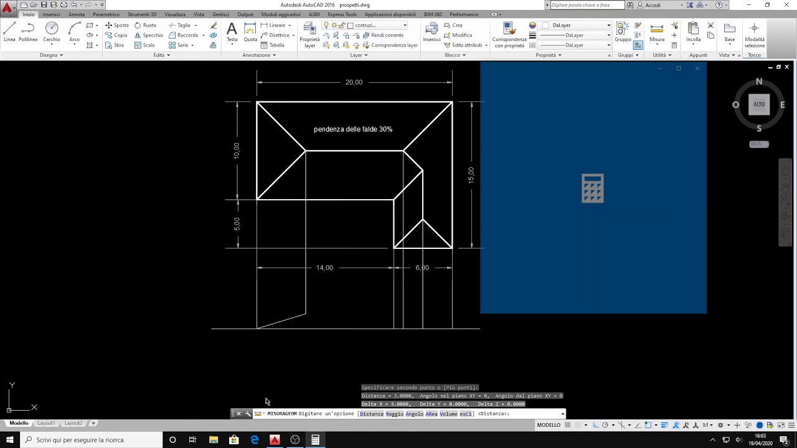The height and width of the screenshot is (448, 797).
Task: Click the ALTO face of the ViewCube
Action: pos(759,105)
